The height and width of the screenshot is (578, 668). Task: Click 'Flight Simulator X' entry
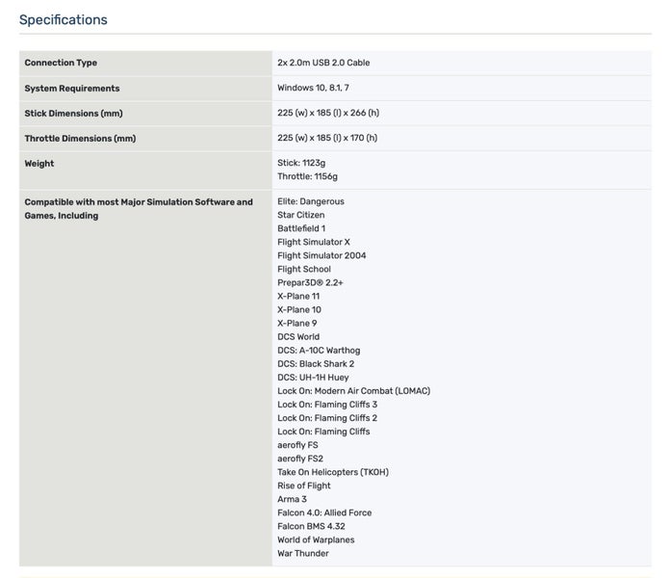point(314,242)
